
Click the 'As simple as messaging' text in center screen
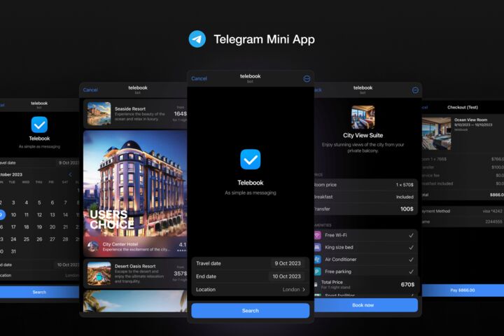click(x=251, y=193)
